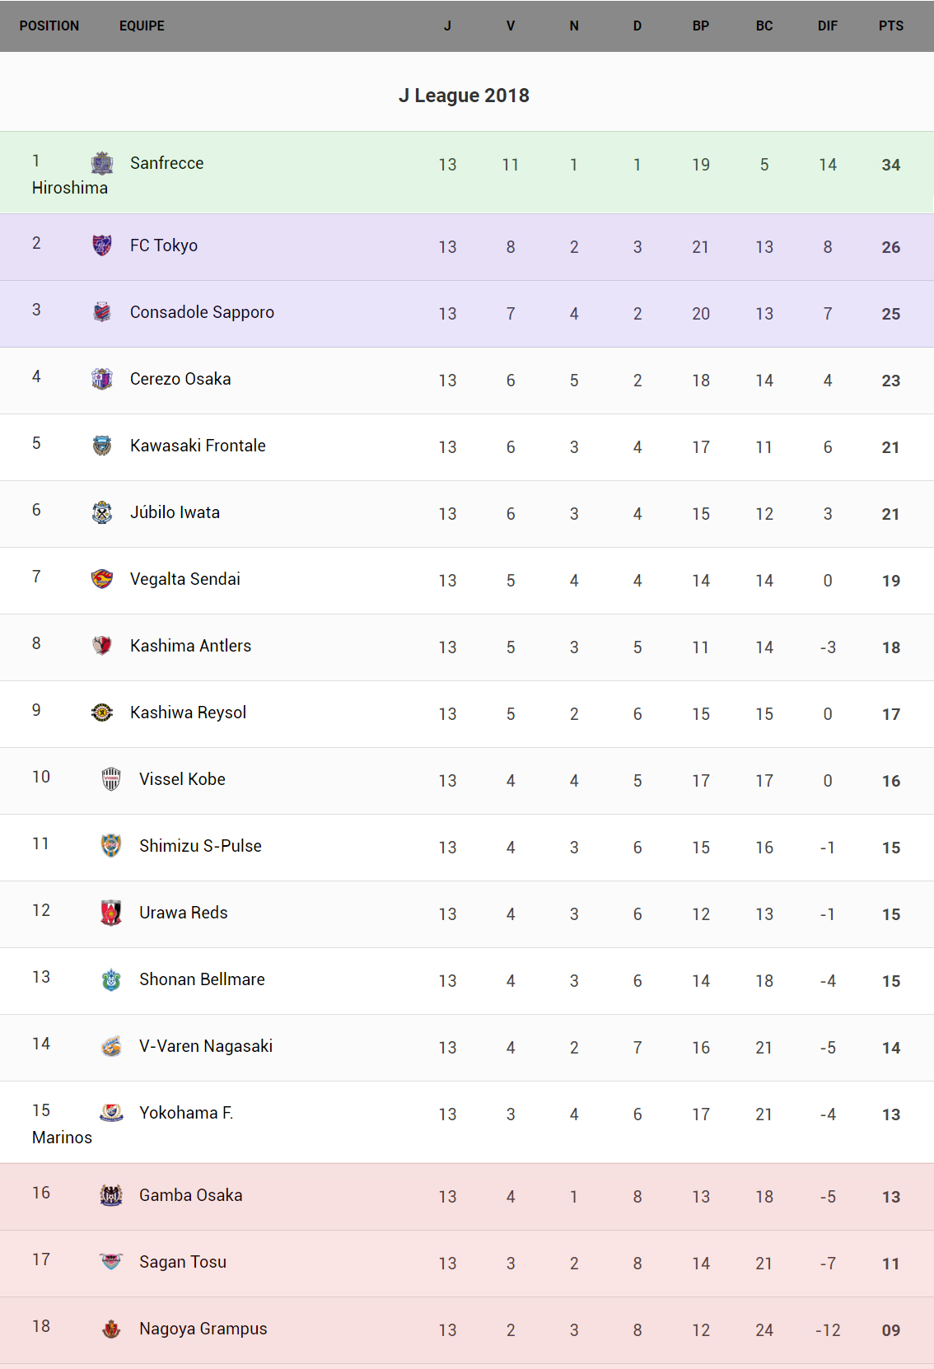Sort table by PTS column header

890,26
